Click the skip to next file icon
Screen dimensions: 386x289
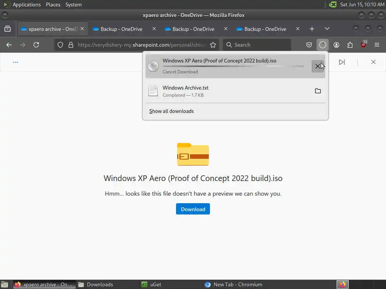pyautogui.click(x=342, y=62)
